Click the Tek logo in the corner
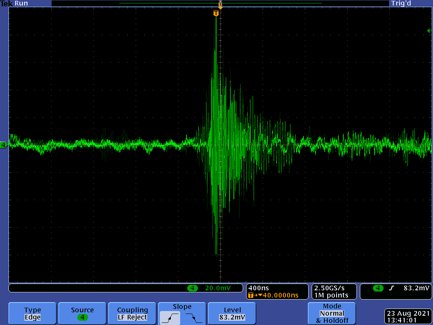 pos(6,3)
